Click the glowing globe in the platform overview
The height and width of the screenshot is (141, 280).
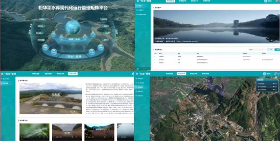coord(73,28)
